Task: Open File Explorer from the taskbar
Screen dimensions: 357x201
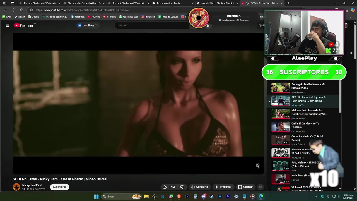Action: pyautogui.click(x=146, y=197)
